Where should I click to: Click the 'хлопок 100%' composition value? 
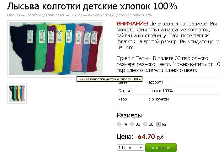coord(161,91)
